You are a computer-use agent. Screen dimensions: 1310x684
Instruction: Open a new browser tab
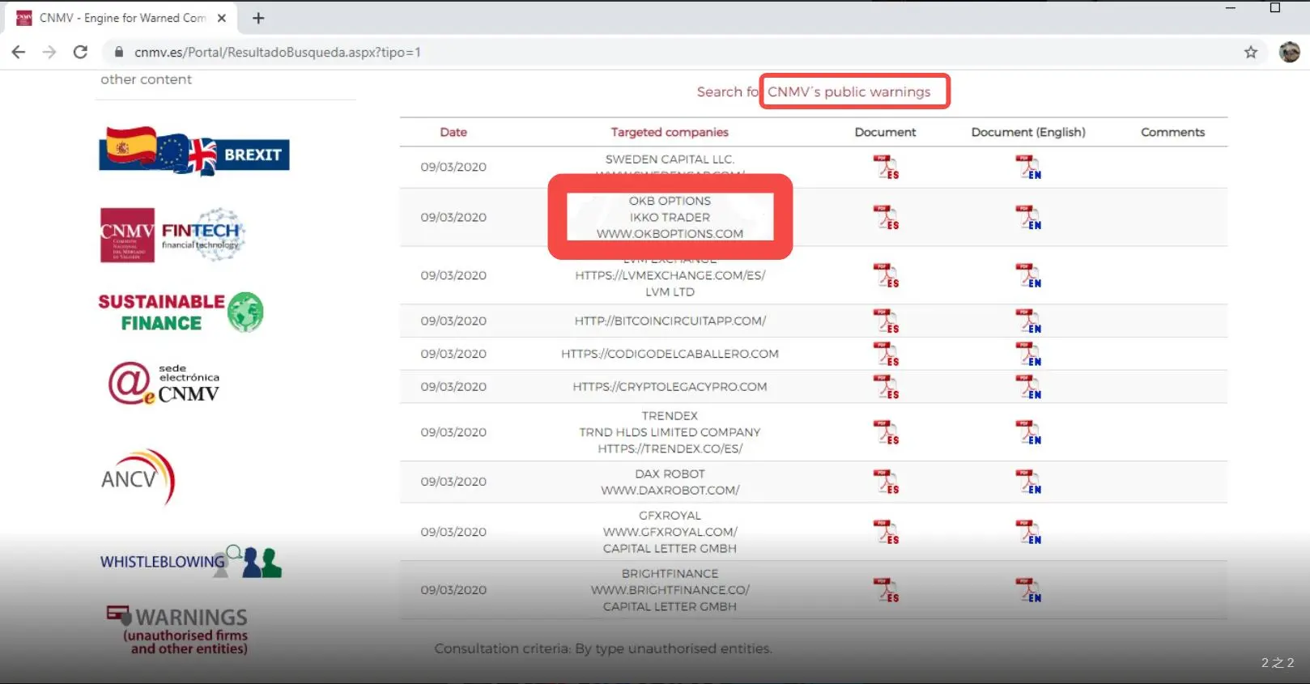pyautogui.click(x=258, y=18)
